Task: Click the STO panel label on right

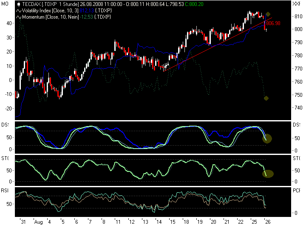Action: coord(297,158)
